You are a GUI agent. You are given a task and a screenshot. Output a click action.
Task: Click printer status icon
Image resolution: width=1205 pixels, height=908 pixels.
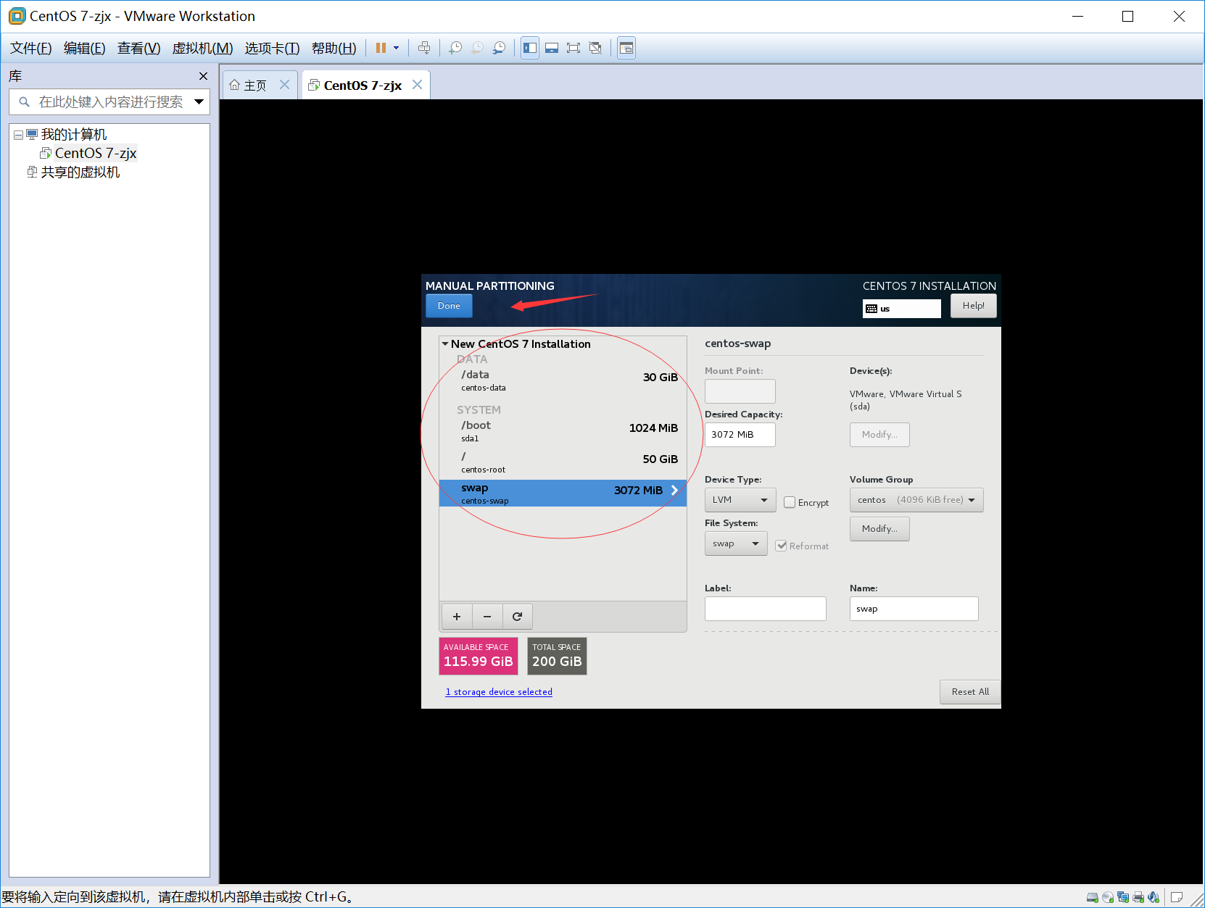[1138, 897]
